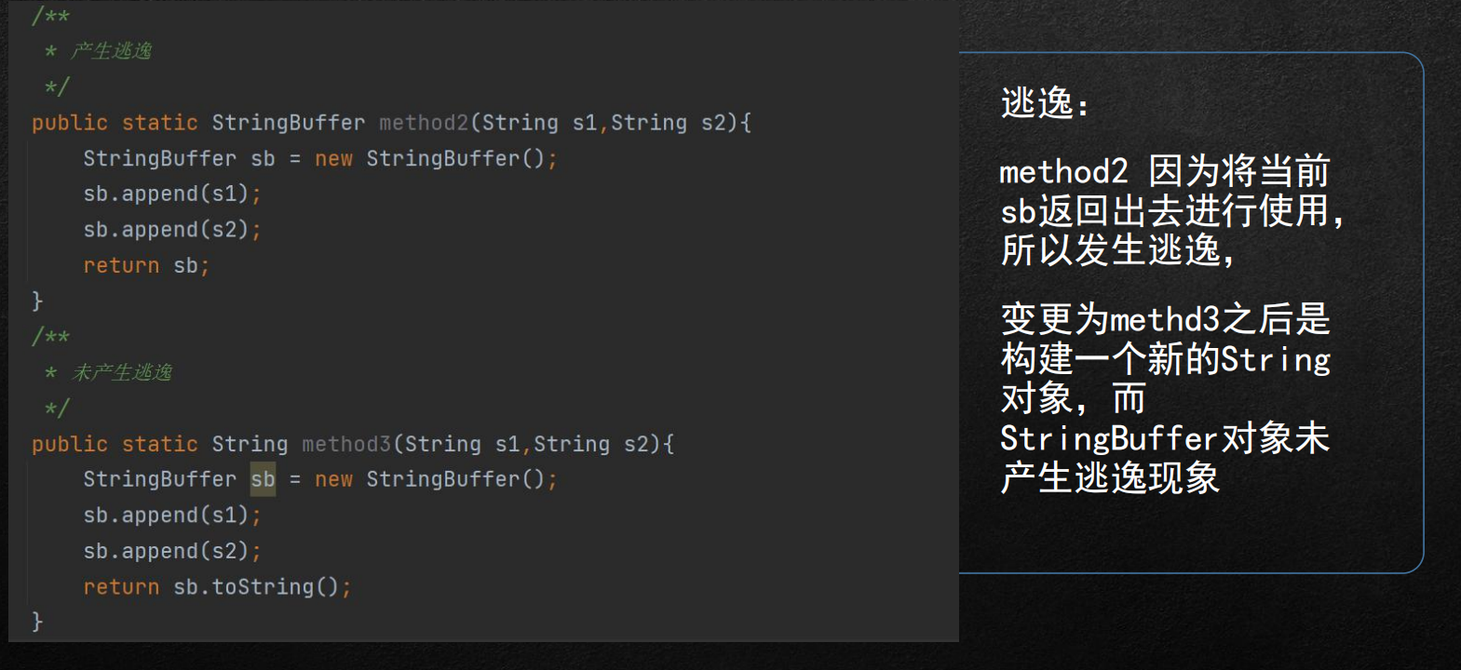Screen dimensions: 1461x670
Task: Click the closing brace ending method3
Action: [37, 621]
